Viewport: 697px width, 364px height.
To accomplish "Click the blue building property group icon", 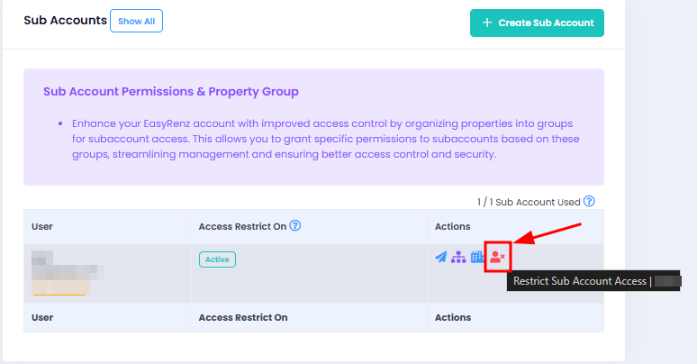I will (x=477, y=257).
